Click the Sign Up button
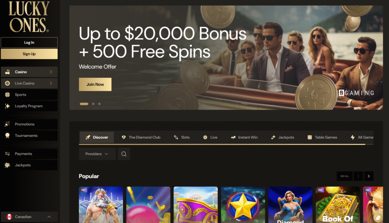This screenshot has height=223, width=389. tap(29, 54)
